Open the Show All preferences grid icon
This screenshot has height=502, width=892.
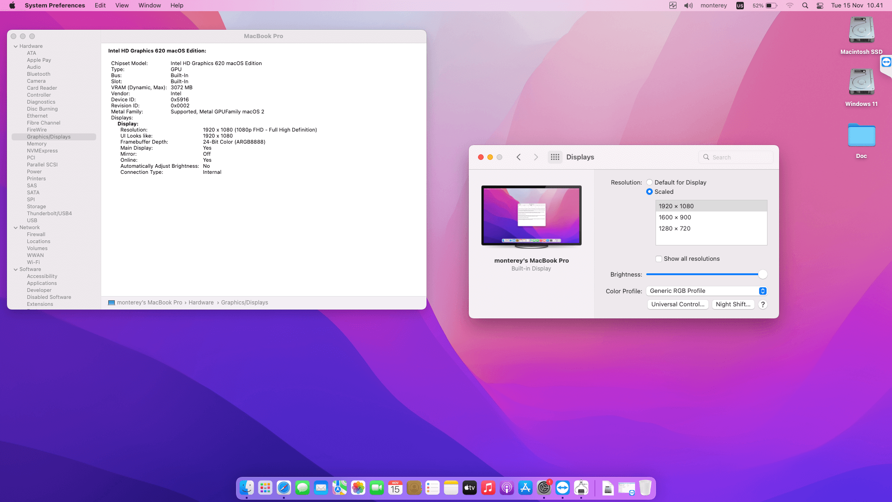555,157
